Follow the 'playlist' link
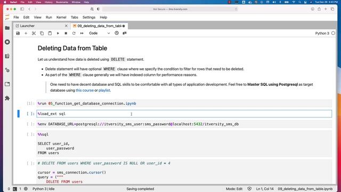The image size is (341, 192). 104,90
